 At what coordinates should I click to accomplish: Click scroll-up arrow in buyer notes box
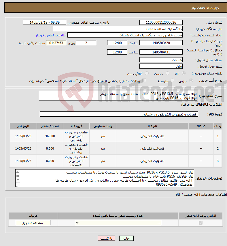[18, 172]
